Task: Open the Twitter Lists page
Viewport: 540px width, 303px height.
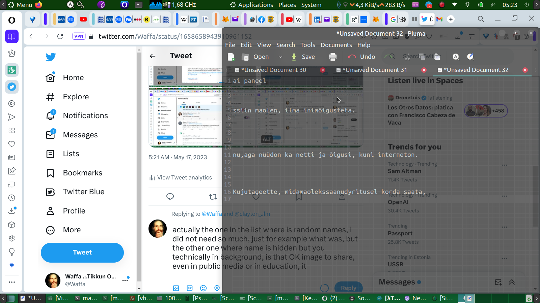Action: coord(62,154)
